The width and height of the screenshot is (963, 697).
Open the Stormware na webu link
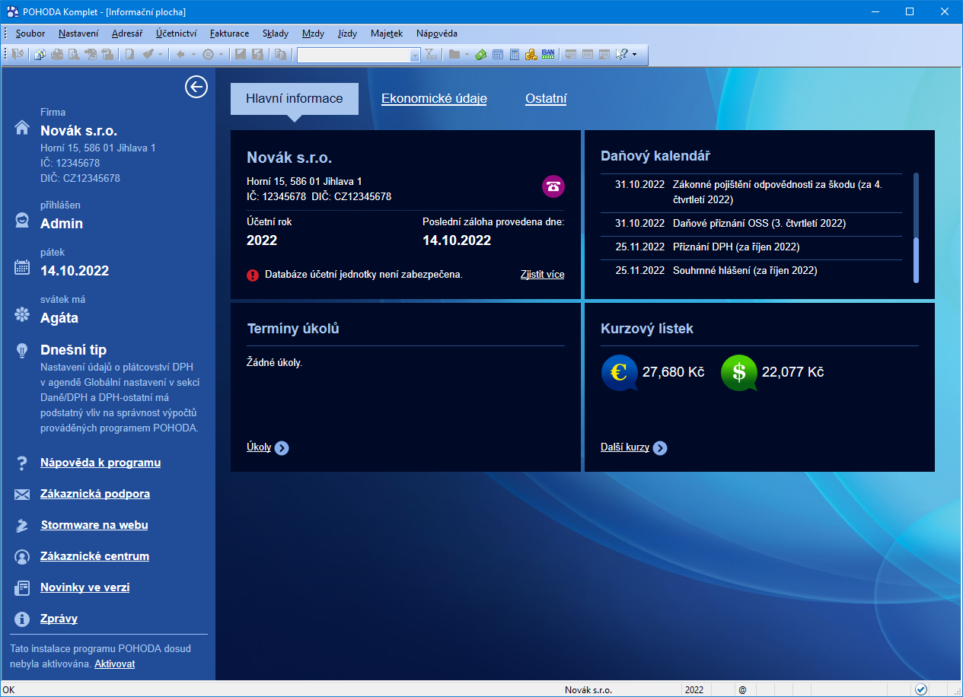pyautogui.click(x=94, y=525)
